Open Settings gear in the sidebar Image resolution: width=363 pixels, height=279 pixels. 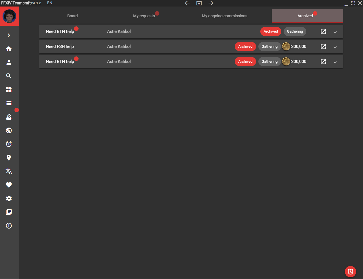(9, 198)
